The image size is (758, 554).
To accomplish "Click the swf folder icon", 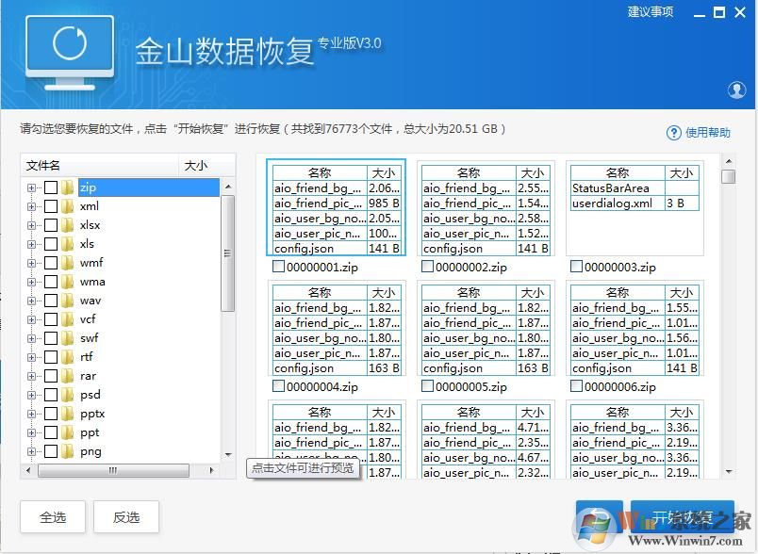I will coord(68,338).
